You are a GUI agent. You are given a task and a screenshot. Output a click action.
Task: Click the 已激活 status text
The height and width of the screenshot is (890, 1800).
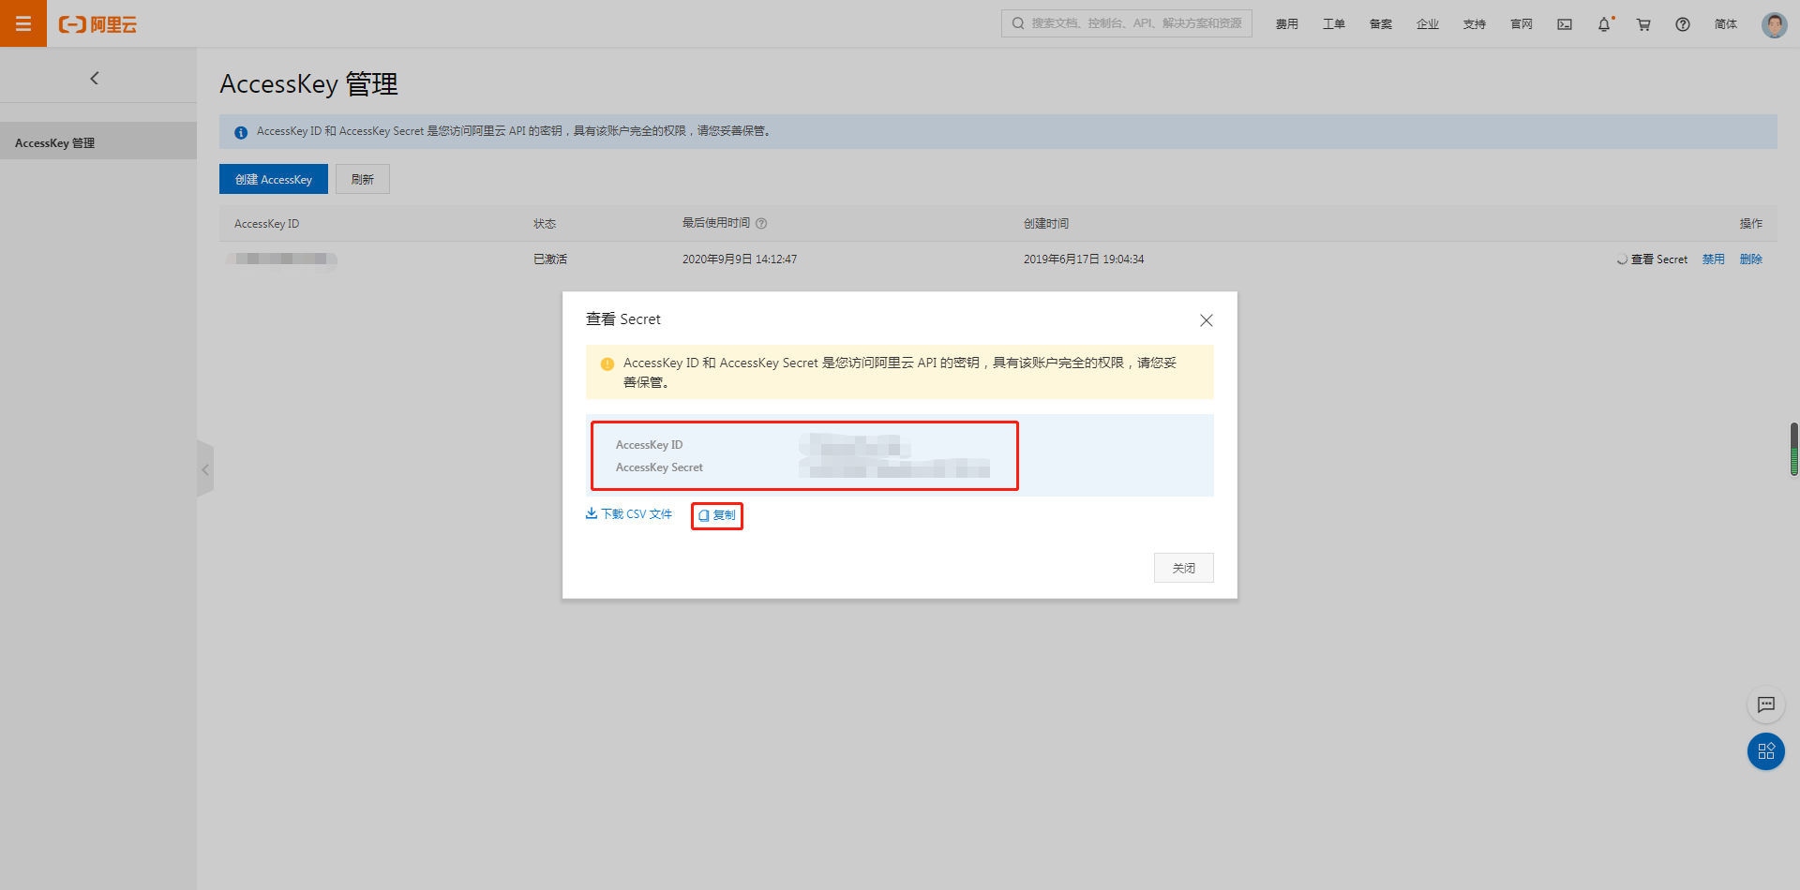tap(550, 260)
